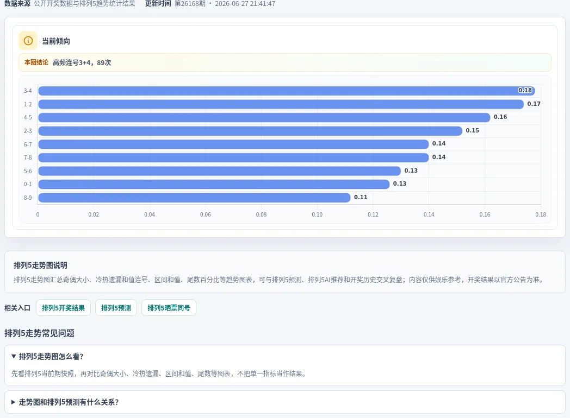
Task: Click the 4-5 bar in chart
Action: click(x=264, y=118)
